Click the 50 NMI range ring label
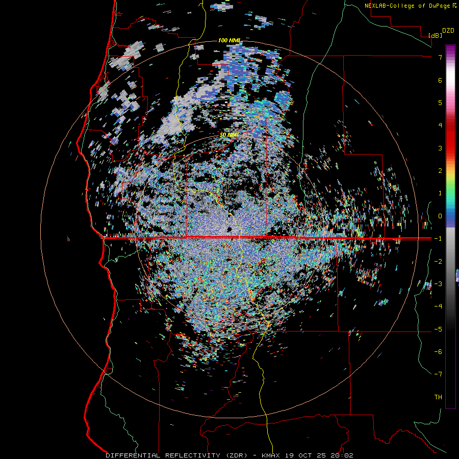This screenshot has height=459, width=459. [x=229, y=135]
